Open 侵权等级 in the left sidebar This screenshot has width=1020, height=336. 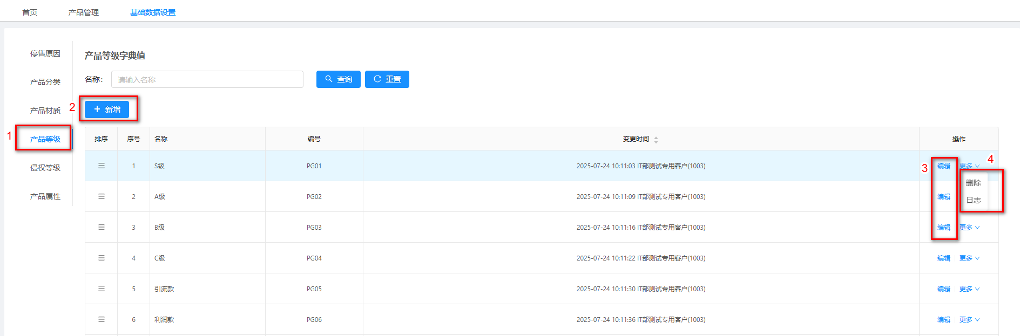click(45, 168)
